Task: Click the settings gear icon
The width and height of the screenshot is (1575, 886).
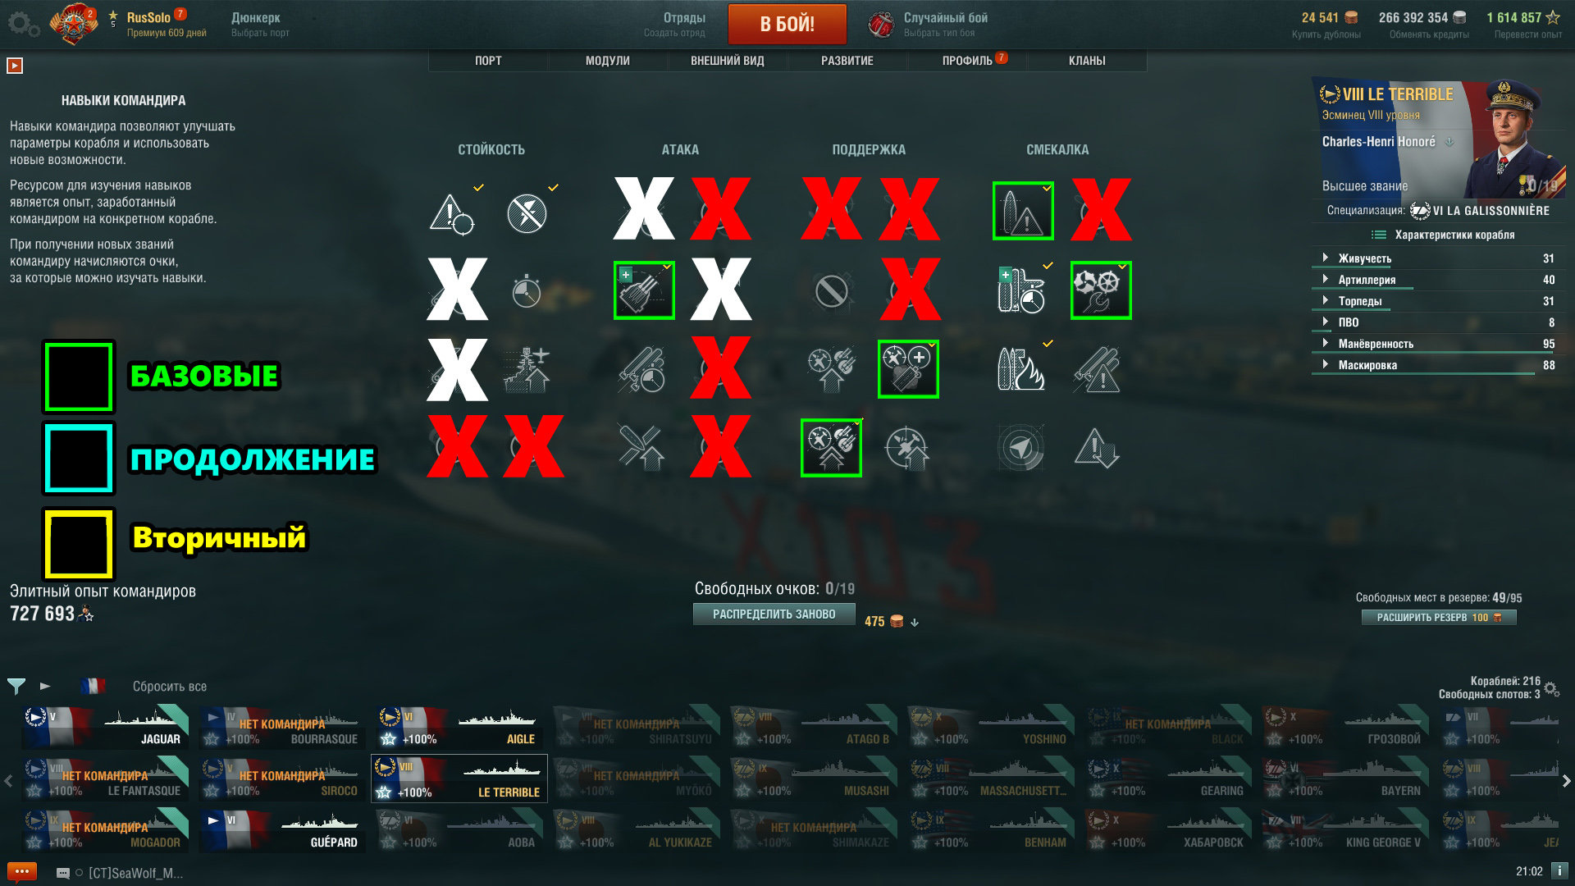Action: (23, 24)
